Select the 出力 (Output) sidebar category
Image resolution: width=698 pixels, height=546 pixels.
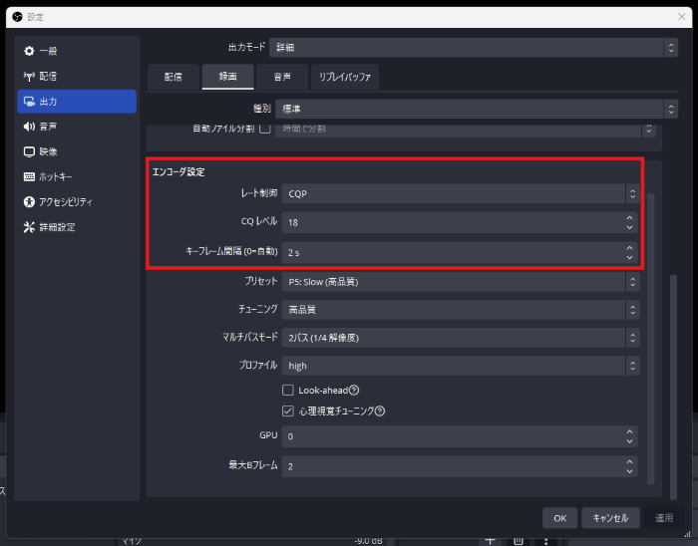[77, 102]
